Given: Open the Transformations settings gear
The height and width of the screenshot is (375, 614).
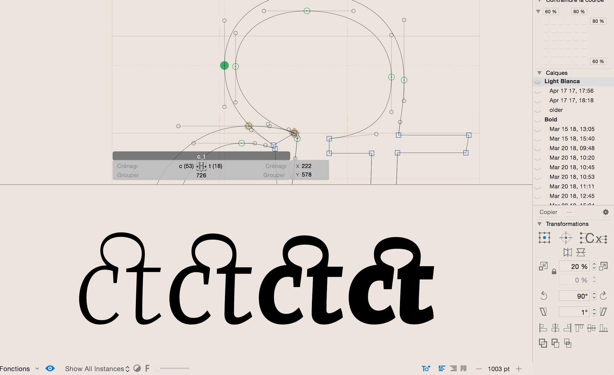Looking at the screenshot, I should 605,212.
